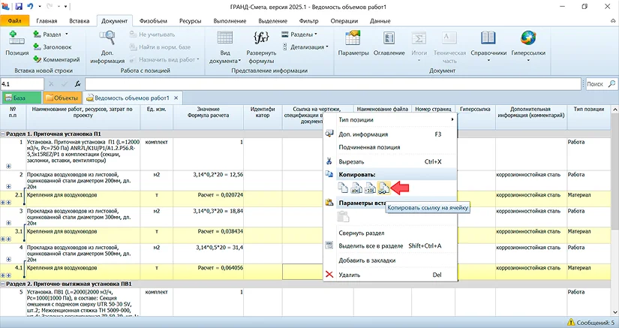This screenshot has height=328, width=619.
Task: Collapse Раздел 2. Приточно-вытяжная установка ПВ1
Action: 3,284
